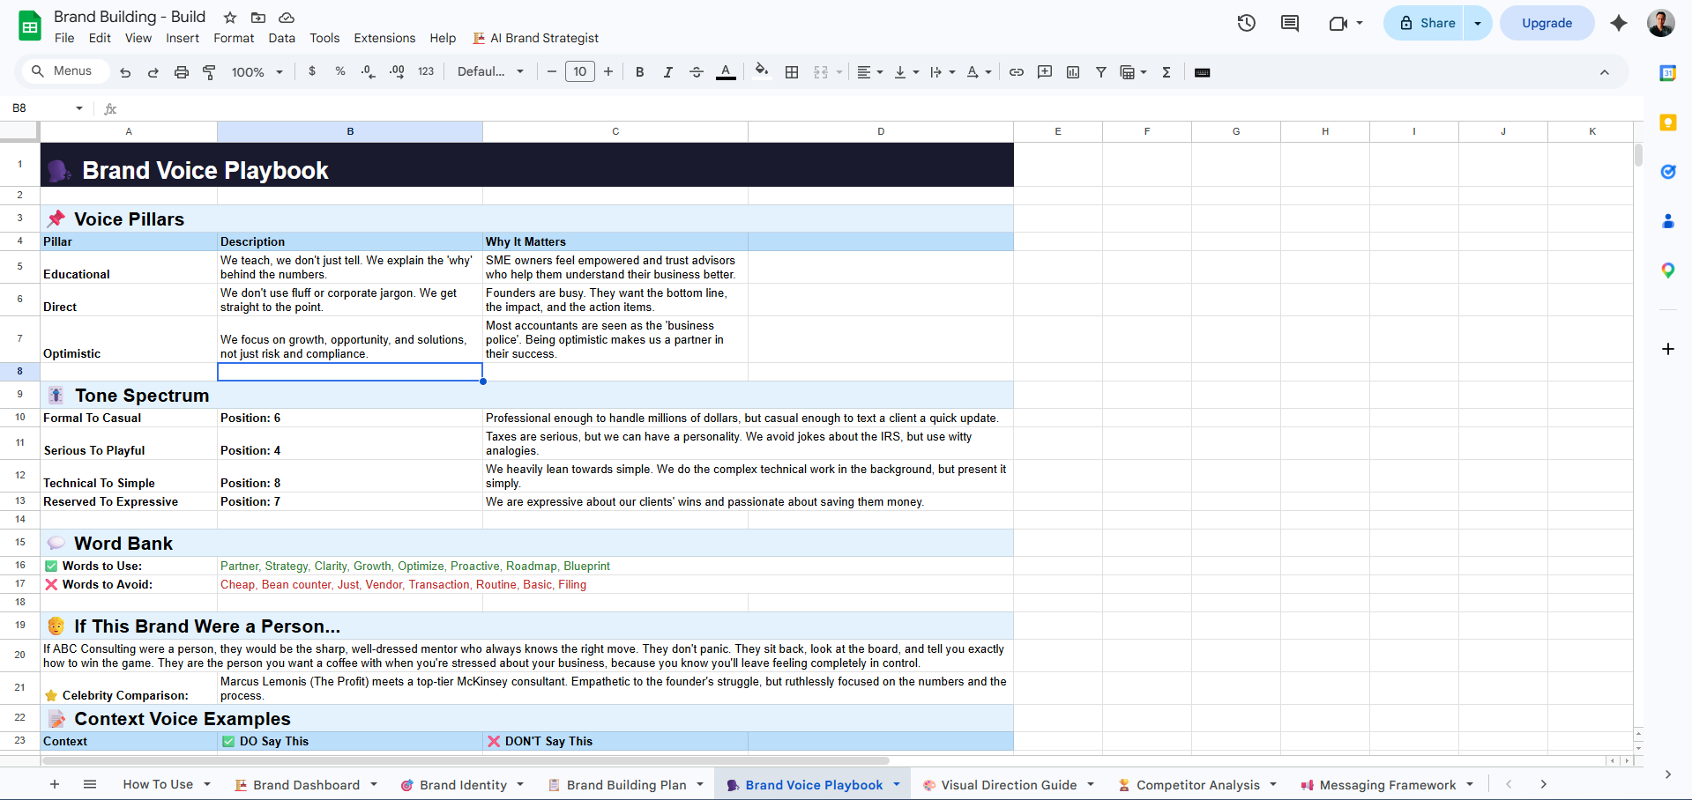
Task: Open Contacts side panel icon
Action: pos(1667,221)
